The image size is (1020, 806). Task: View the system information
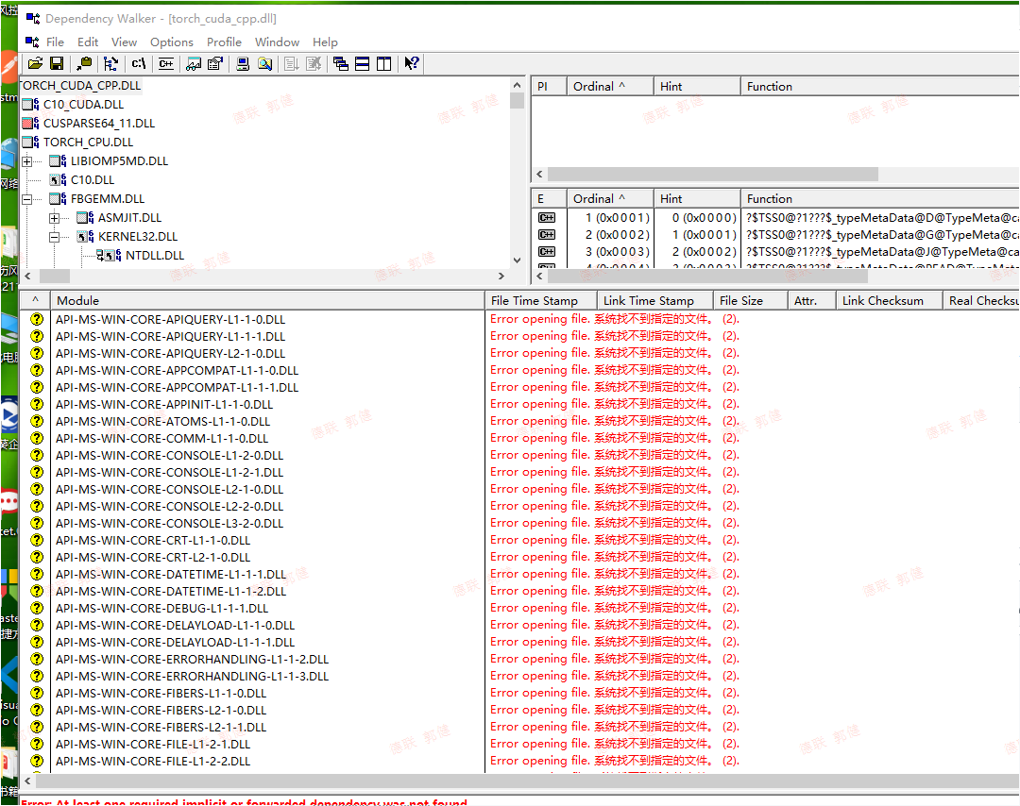pyautogui.click(x=244, y=63)
